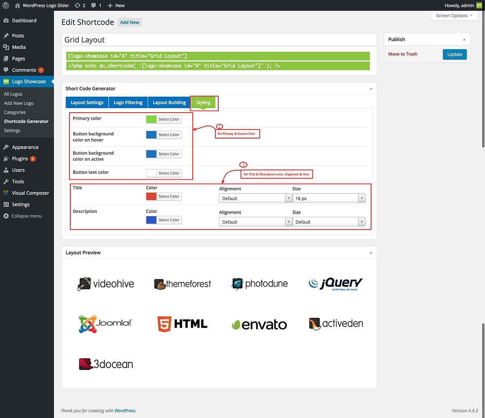This screenshot has width=485, height=418.
Task: Click the plus icon next to New
Action: (110, 6)
